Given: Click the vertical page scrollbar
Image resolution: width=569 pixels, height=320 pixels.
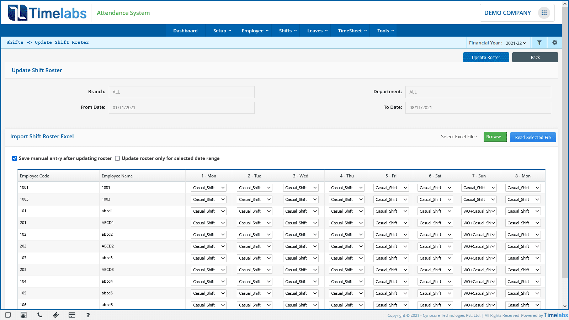Looking at the screenshot, I should [565, 142].
